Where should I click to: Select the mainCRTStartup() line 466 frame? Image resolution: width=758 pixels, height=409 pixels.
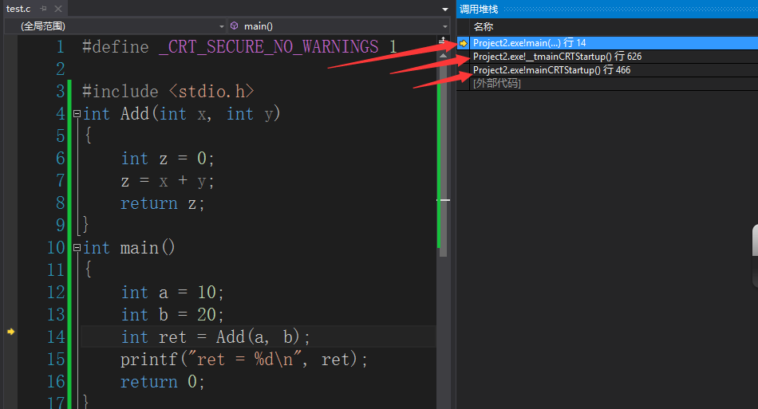551,70
